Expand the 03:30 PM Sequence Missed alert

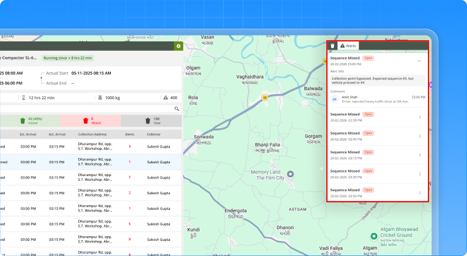point(419,174)
